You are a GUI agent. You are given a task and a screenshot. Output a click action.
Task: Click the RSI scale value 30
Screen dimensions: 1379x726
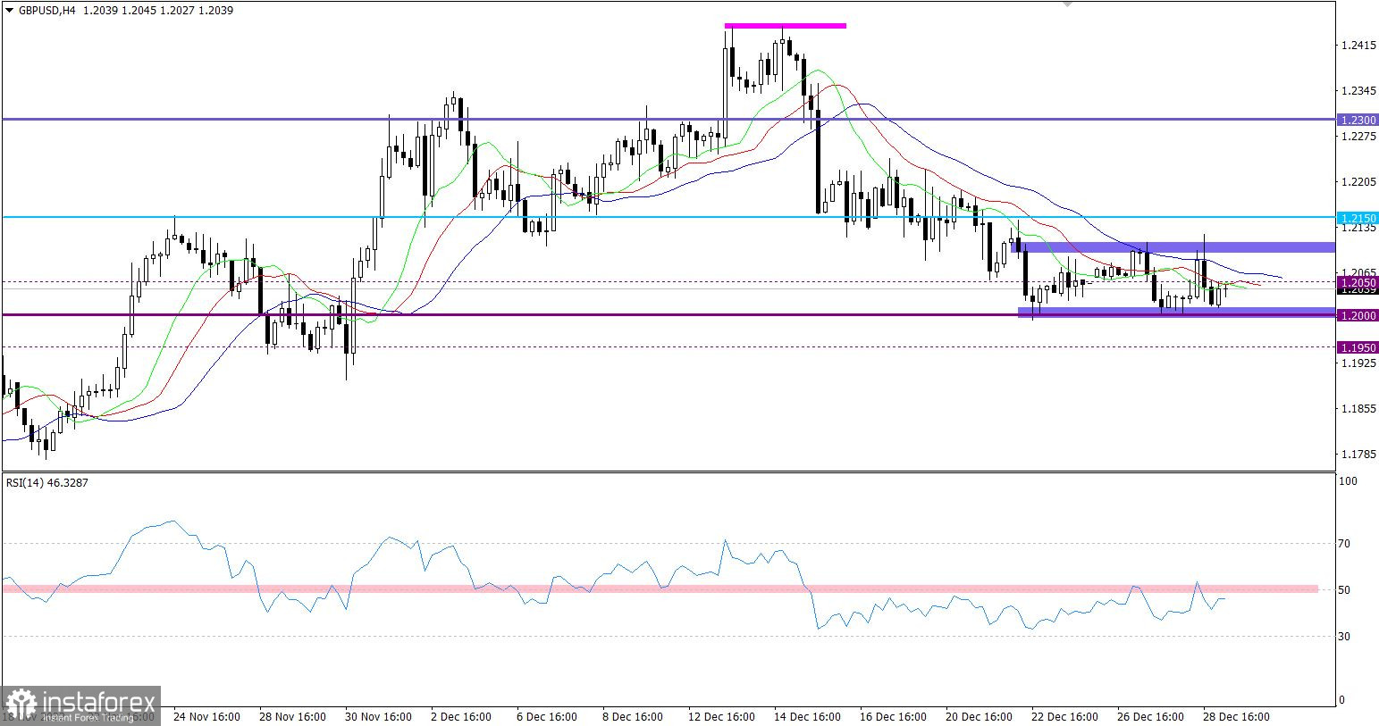click(x=1346, y=636)
